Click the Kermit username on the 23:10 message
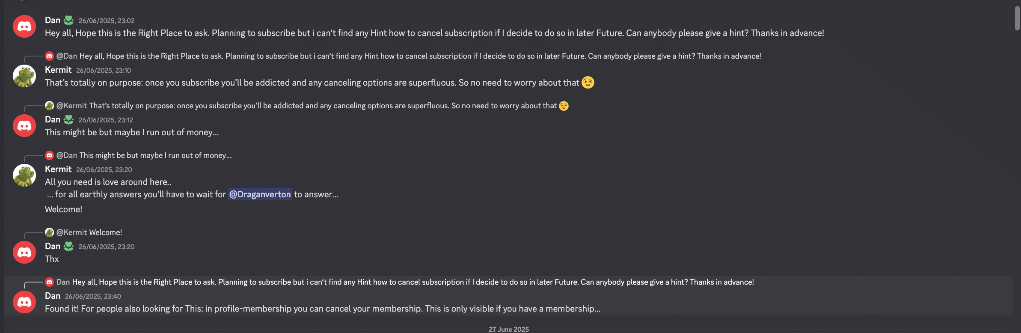This screenshot has width=1021, height=333. point(58,70)
